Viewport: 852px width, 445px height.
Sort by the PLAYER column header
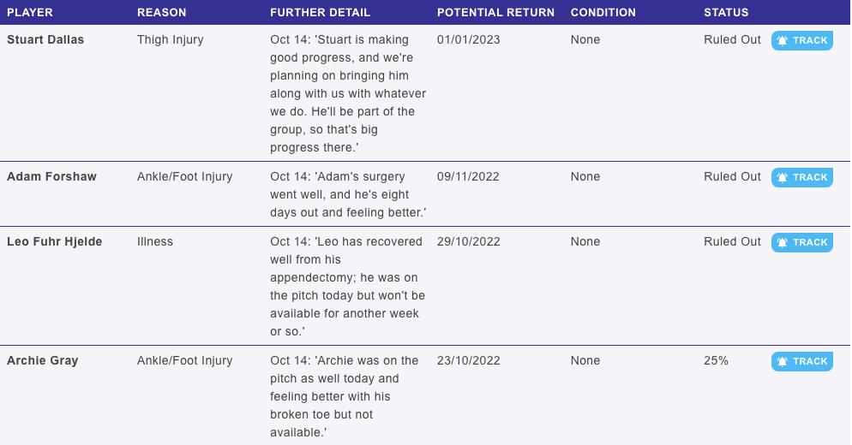tap(30, 13)
